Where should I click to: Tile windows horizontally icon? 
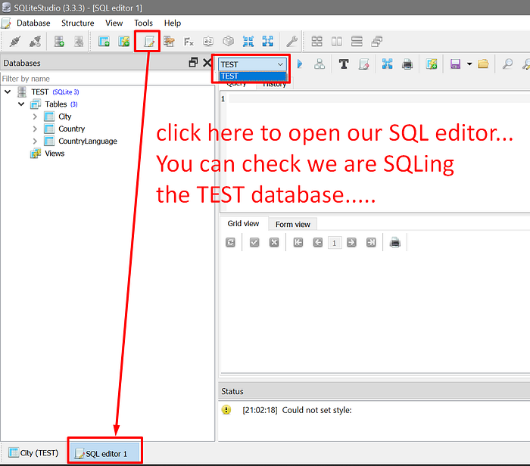point(337,42)
